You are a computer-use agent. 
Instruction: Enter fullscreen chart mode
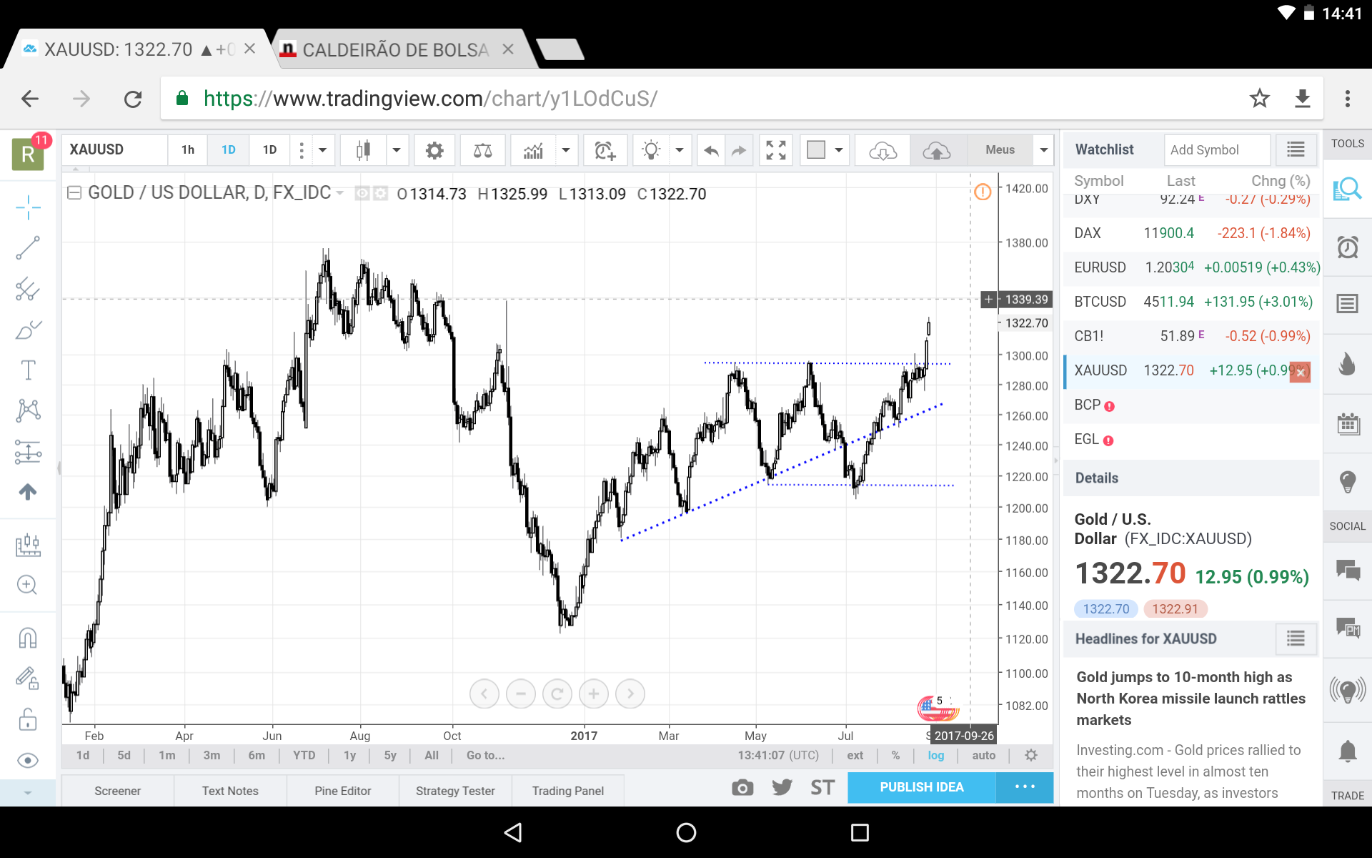coord(775,150)
